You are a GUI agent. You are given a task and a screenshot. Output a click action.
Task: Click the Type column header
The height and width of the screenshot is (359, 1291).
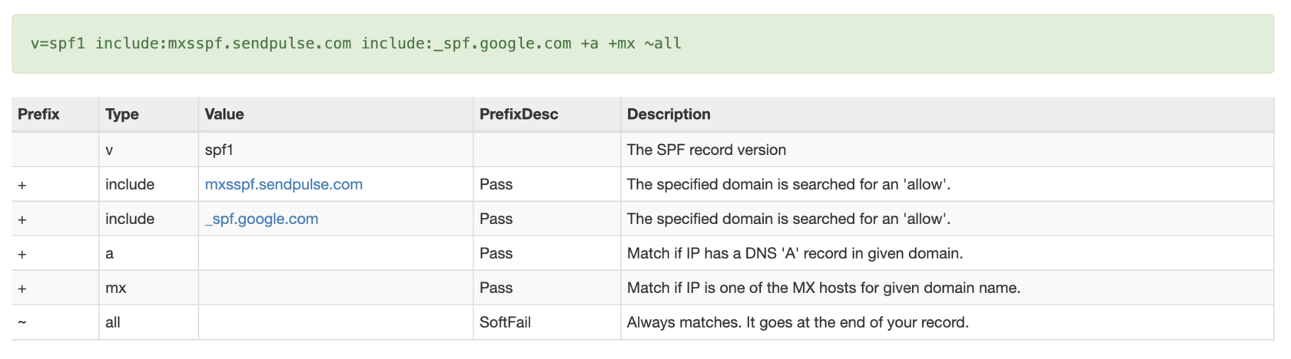(x=122, y=114)
